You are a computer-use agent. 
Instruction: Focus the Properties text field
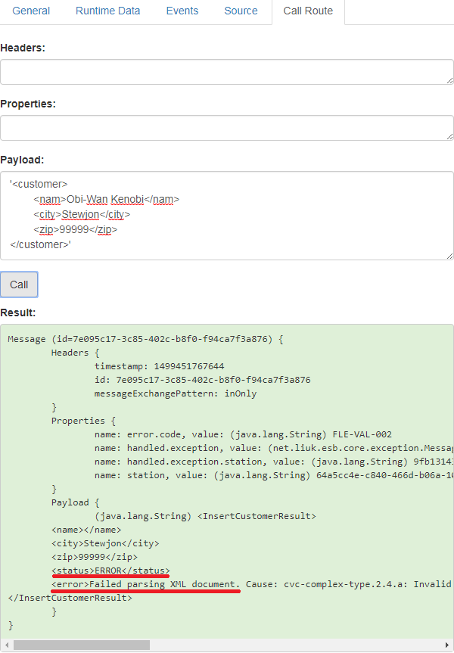(x=226, y=128)
